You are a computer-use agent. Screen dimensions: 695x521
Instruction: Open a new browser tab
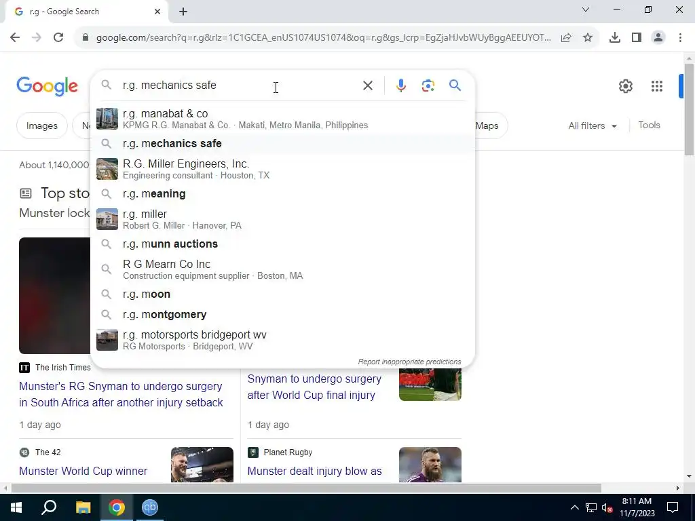[183, 12]
